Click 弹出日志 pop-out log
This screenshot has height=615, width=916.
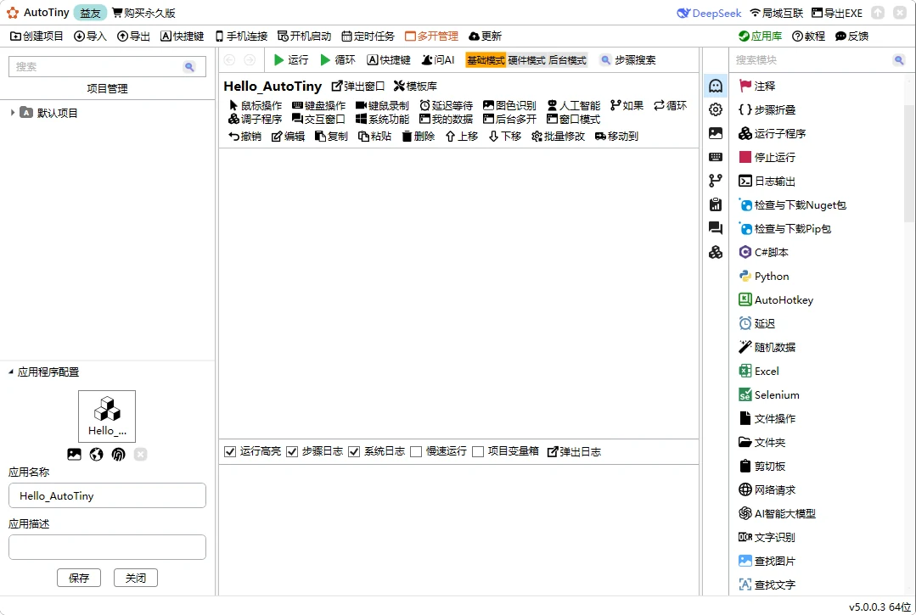(x=574, y=451)
